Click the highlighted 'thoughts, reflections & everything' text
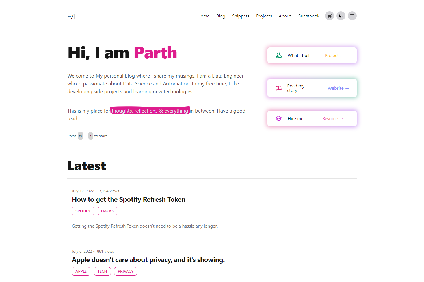Image resolution: width=424 pixels, height=282 pixels. click(x=150, y=111)
